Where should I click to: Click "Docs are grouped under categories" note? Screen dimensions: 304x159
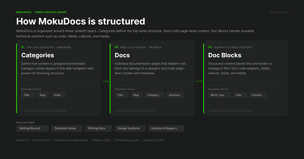point(44,111)
